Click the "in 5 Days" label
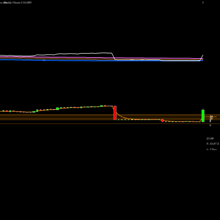220x220 pixels. pos(211,149)
